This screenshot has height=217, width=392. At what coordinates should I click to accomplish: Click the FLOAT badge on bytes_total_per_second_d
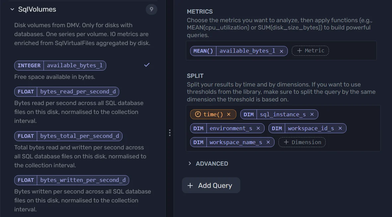pos(26,136)
